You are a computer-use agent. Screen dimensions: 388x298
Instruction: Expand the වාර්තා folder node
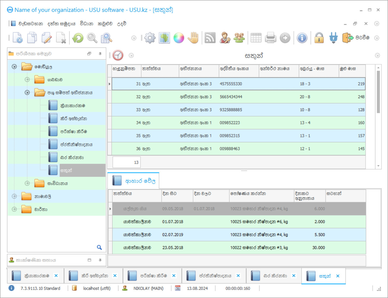pyautogui.click(x=14, y=209)
